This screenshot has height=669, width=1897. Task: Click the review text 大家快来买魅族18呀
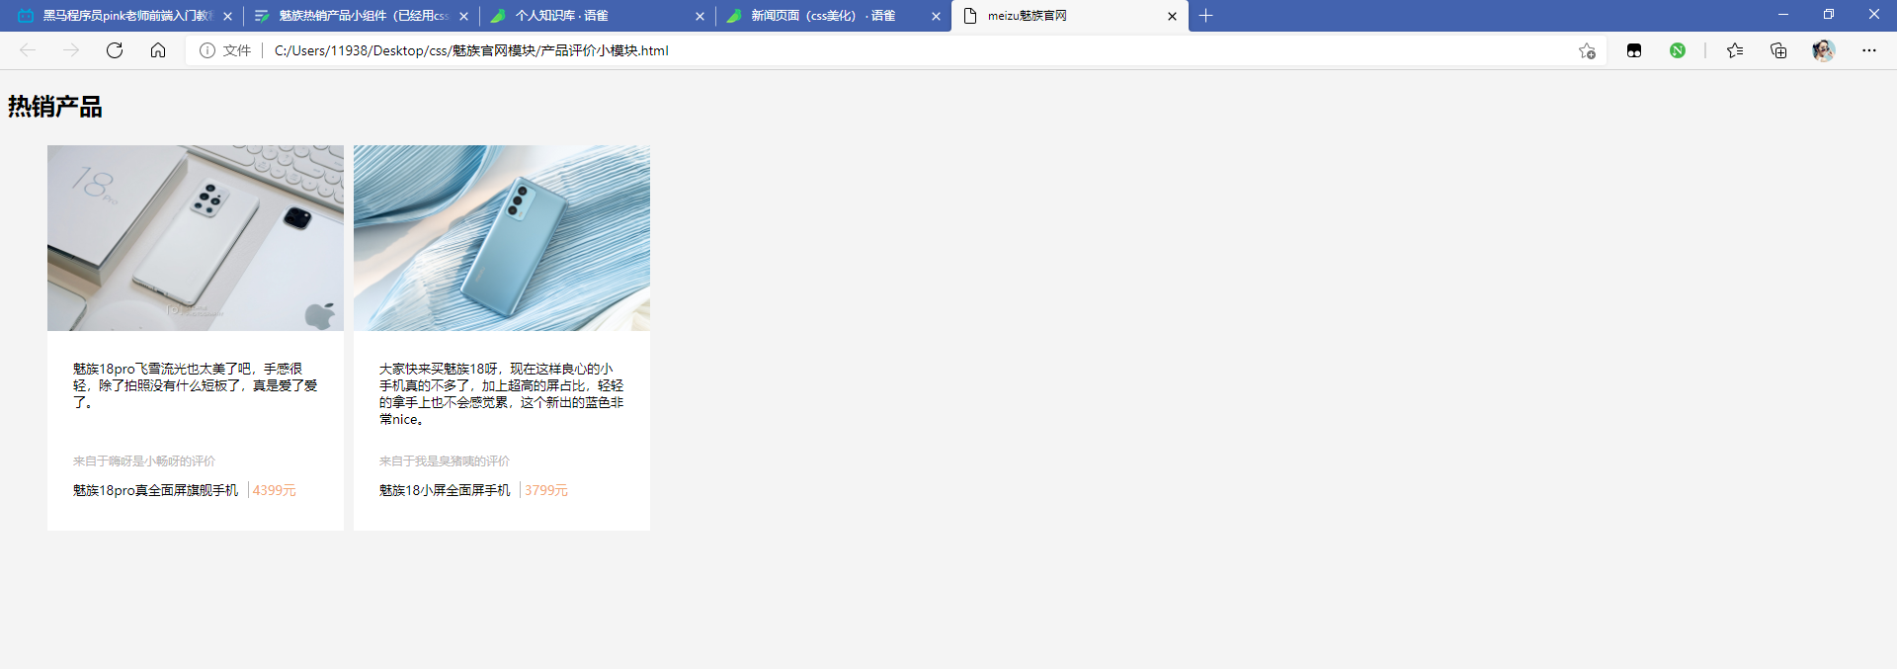[502, 393]
